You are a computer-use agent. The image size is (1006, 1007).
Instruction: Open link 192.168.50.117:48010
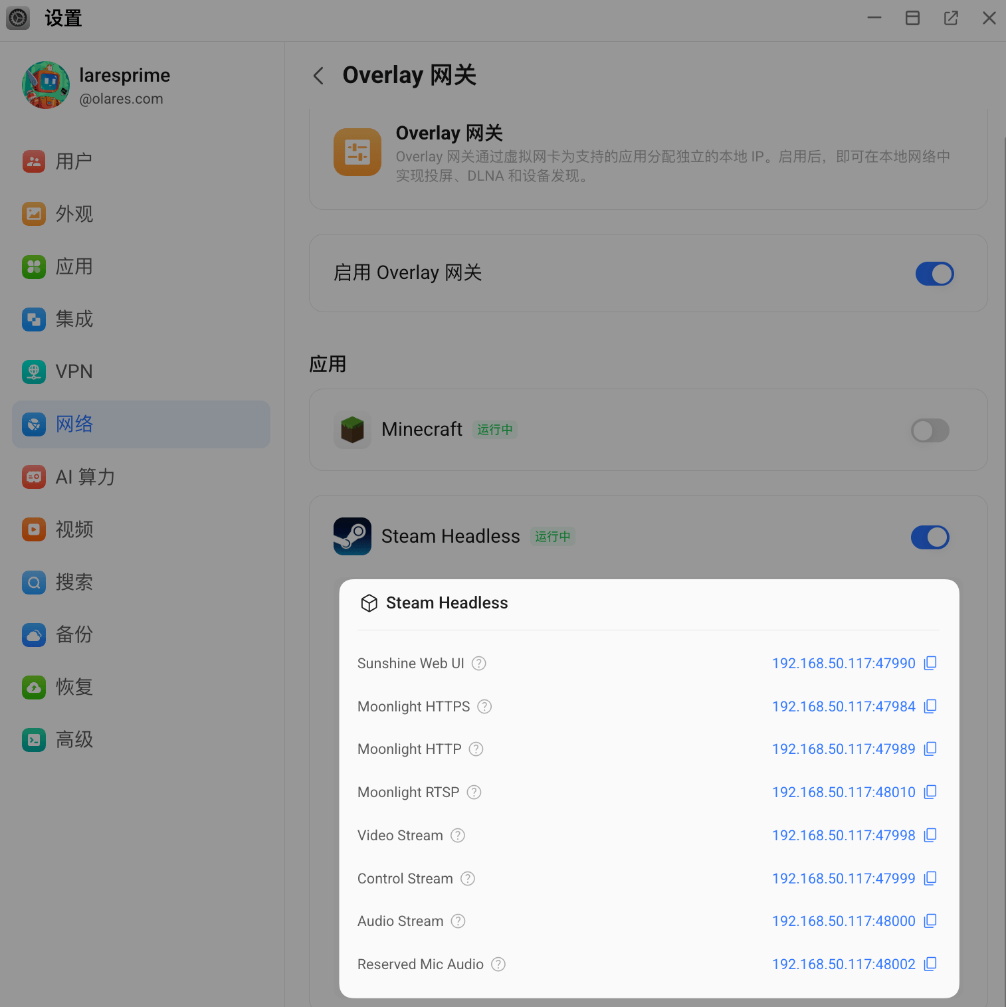pos(844,792)
